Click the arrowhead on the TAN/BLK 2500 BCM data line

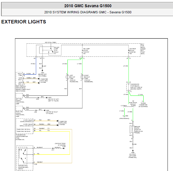pyautogui.click(x=39, y=79)
